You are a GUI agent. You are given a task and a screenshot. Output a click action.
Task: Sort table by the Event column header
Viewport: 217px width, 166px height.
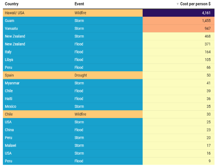tap(79, 4)
